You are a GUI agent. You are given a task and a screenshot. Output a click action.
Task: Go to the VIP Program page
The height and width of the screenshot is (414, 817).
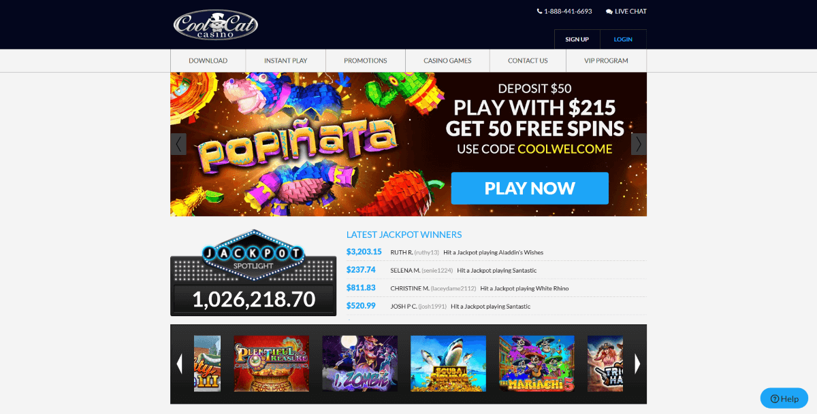tap(606, 61)
